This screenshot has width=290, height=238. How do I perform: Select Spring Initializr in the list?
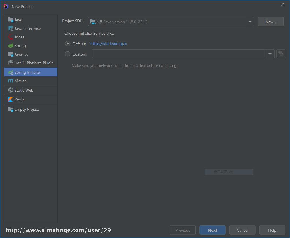coord(31,72)
